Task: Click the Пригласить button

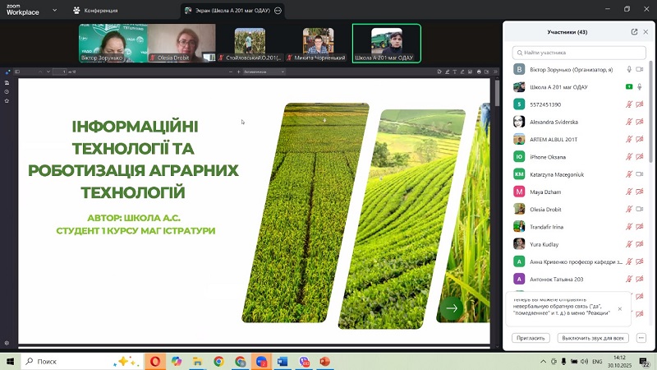Action: 530,337
